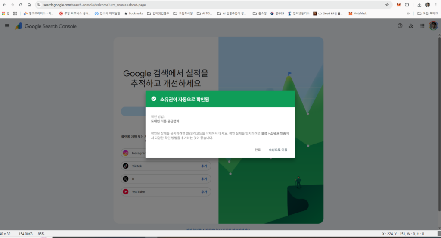Click the 85% zoom value in status bar
441x238 pixels.
(x=41, y=234)
